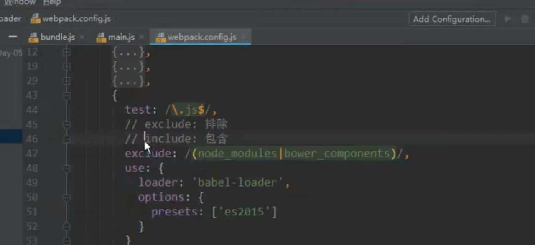Click the fold marker next to line 48
This screenshot has width=535, height=245.
pyautogui.click(x=67, y=168)
